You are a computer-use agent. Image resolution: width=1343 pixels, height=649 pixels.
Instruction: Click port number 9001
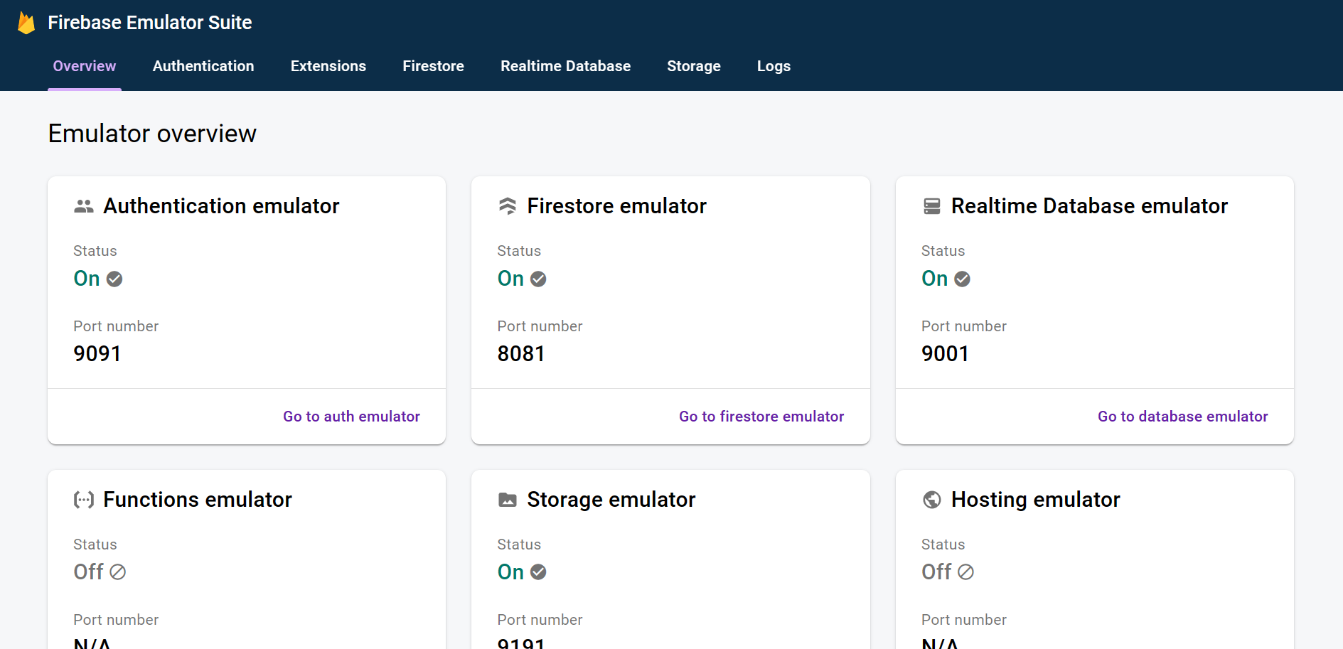[x=945, y=354]
